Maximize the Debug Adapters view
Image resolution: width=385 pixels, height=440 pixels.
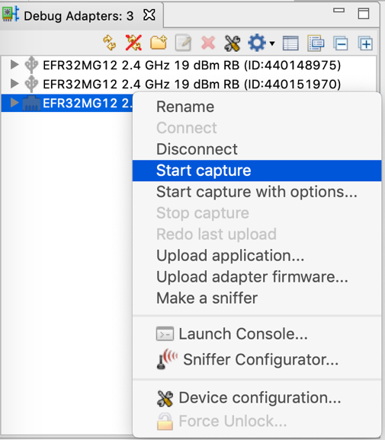tap(364, 13)
